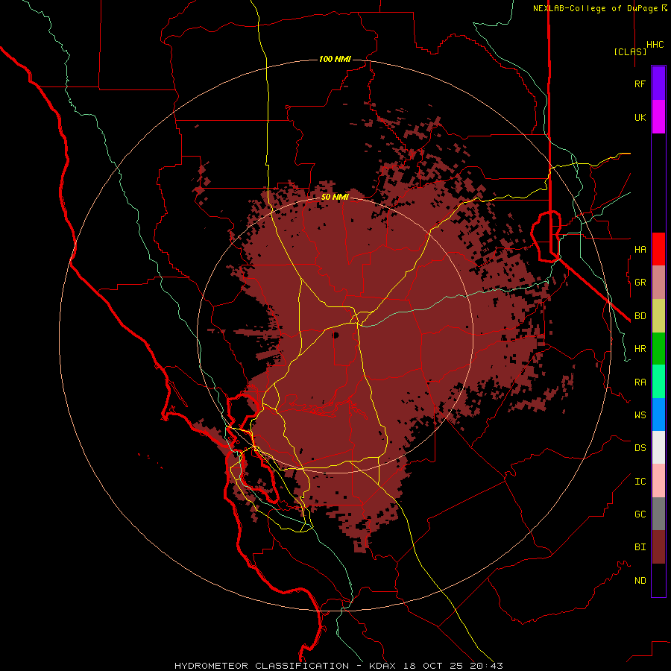Click the HR green legend swatch
Screen dimensions: 671x671
coord(658,348)
